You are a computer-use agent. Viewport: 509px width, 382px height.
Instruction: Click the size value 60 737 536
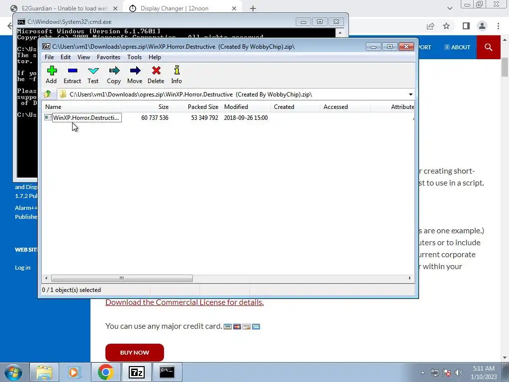point(155,117)
